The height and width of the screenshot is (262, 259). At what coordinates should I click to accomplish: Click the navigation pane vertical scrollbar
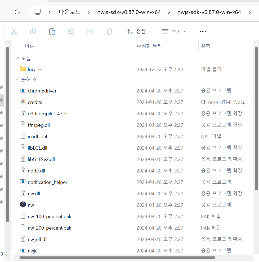8,134
